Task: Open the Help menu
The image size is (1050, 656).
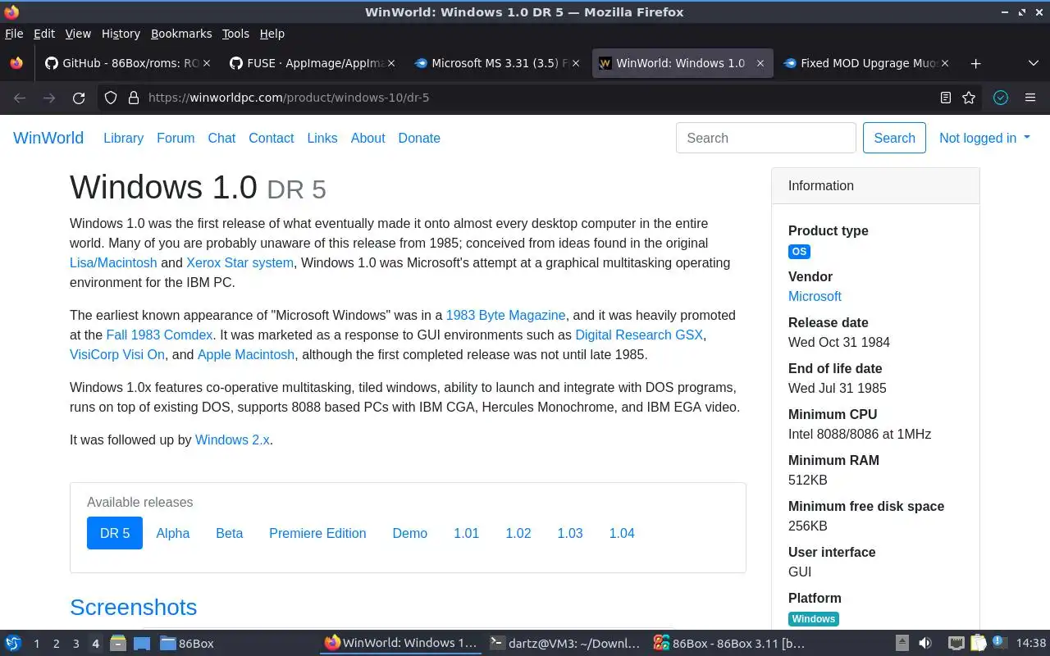Action: 272,34
